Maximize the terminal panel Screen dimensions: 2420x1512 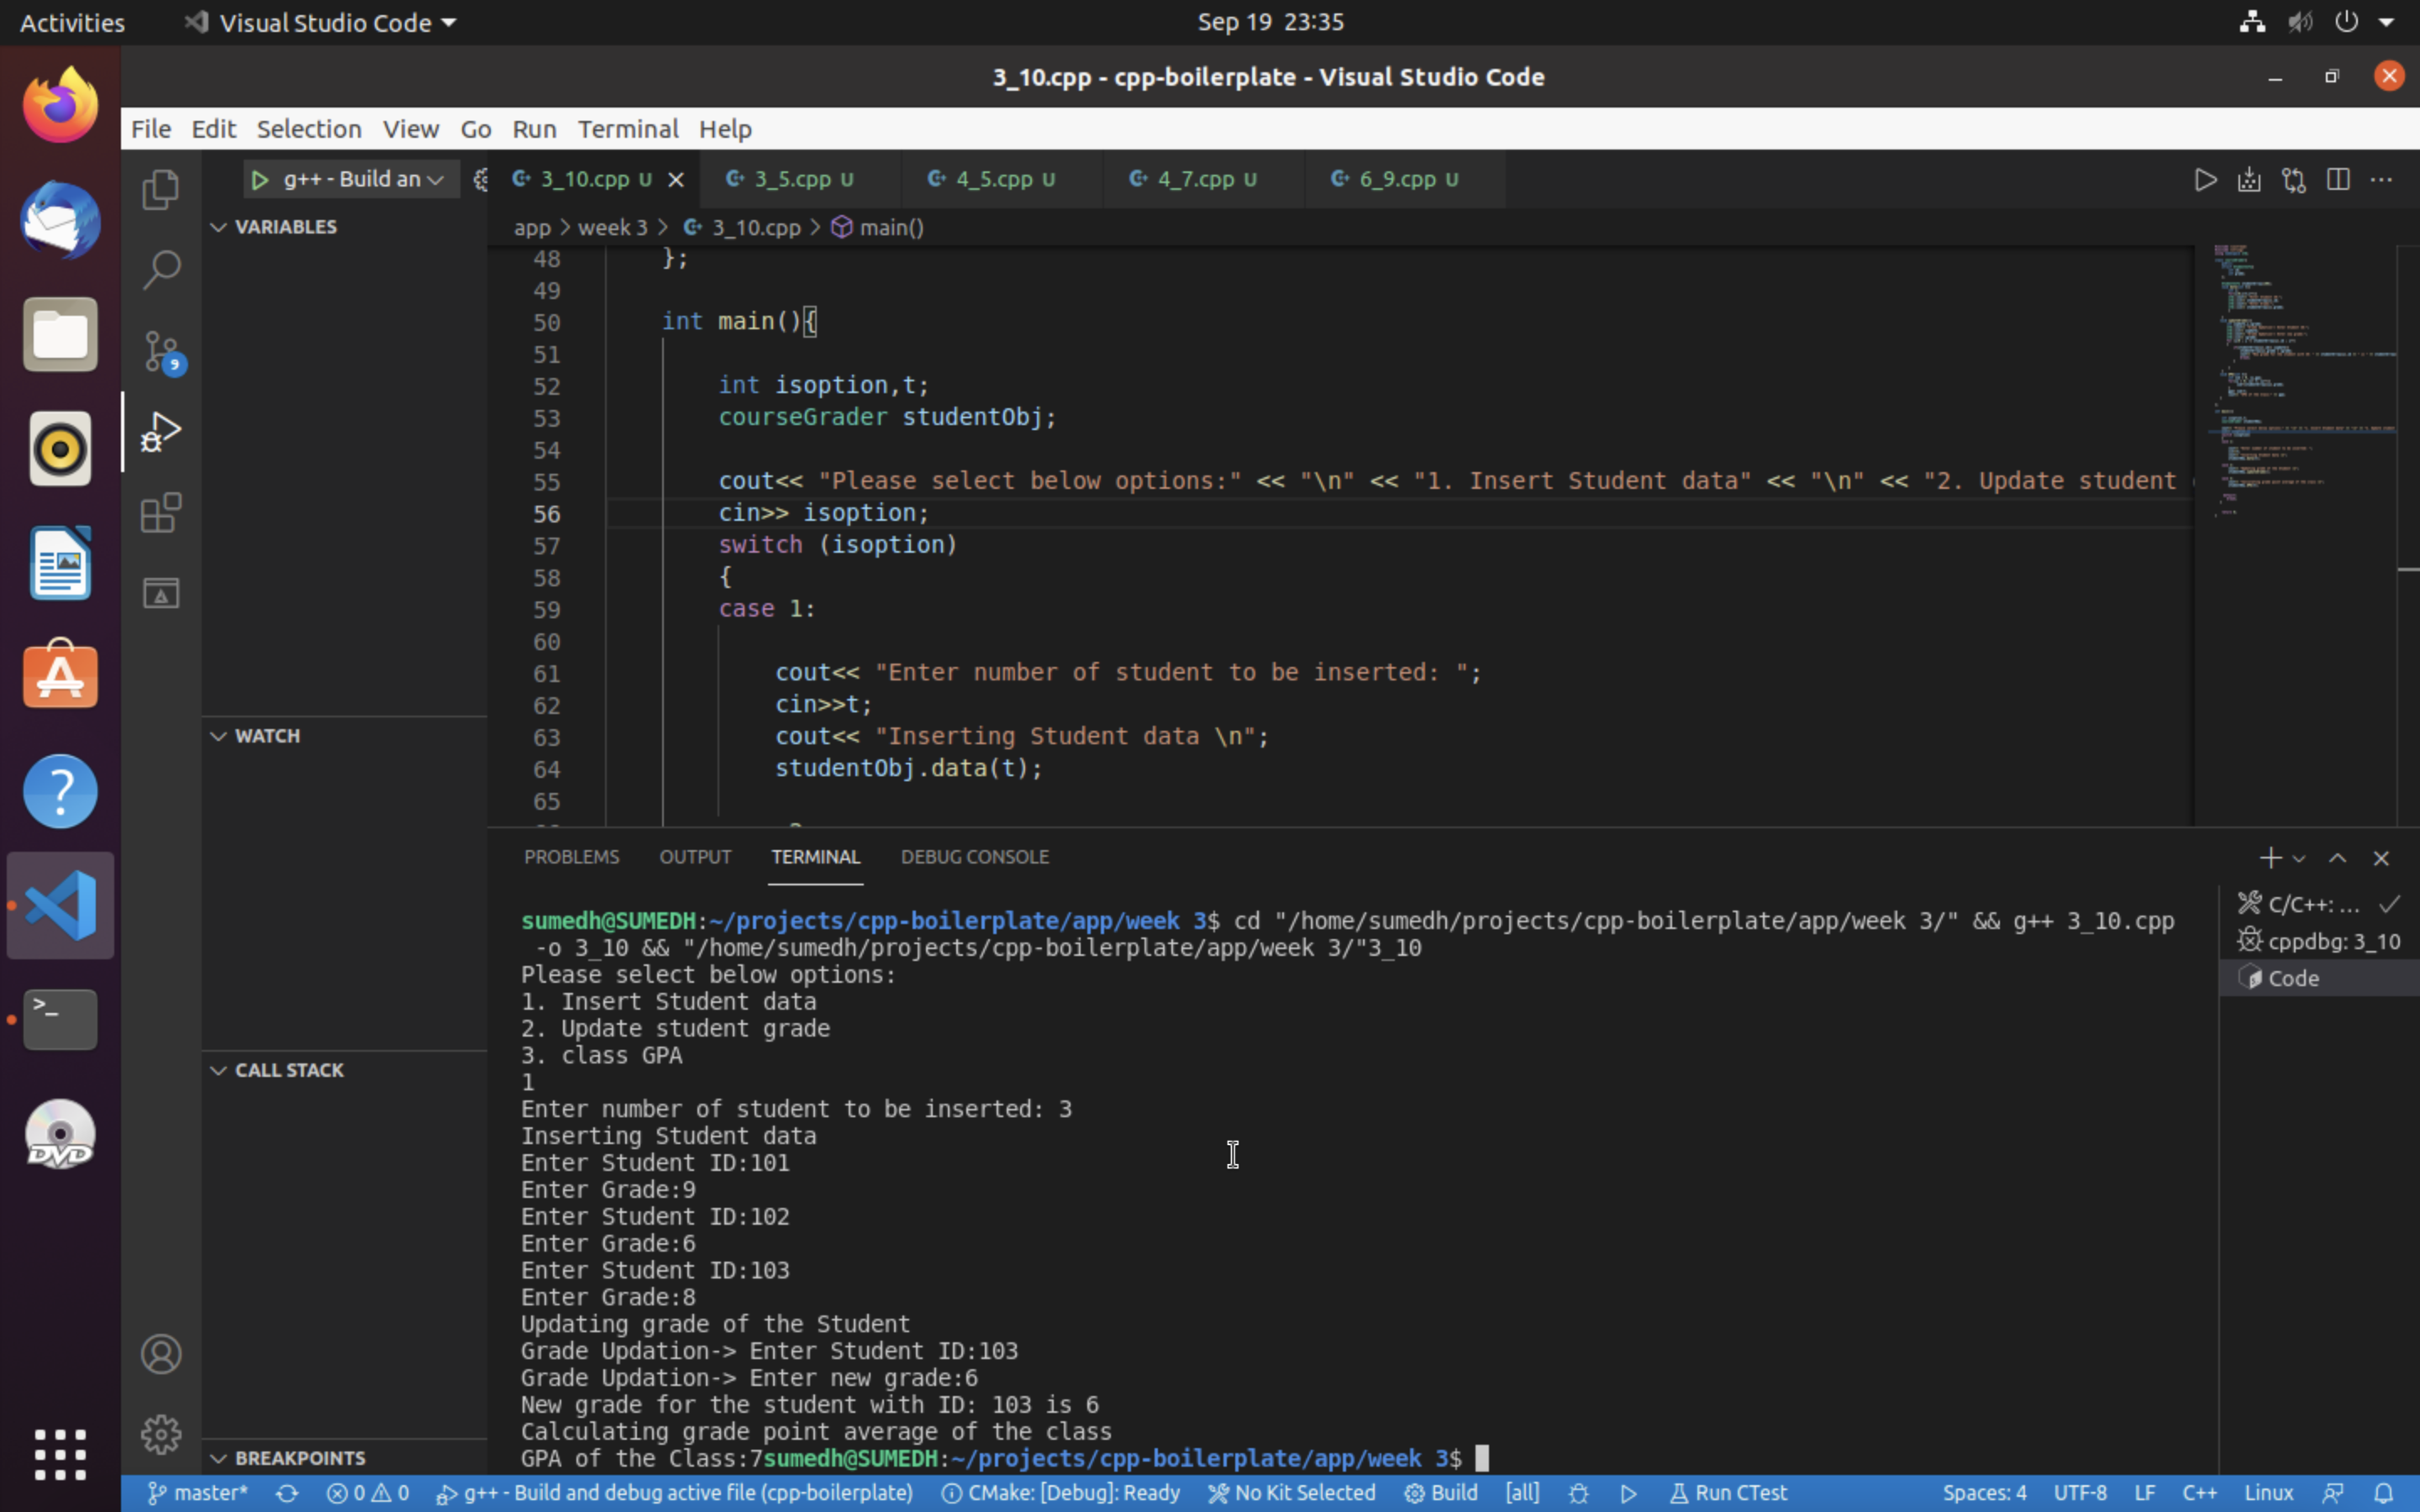[x=2338, y=858]
